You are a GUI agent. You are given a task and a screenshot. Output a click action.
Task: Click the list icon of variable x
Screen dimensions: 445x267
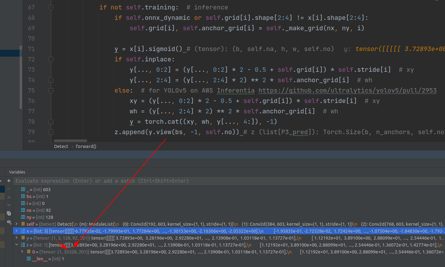point(23,231)
